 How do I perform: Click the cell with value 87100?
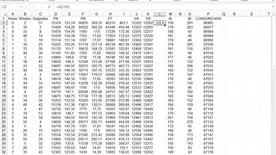(x=208, y=105)
